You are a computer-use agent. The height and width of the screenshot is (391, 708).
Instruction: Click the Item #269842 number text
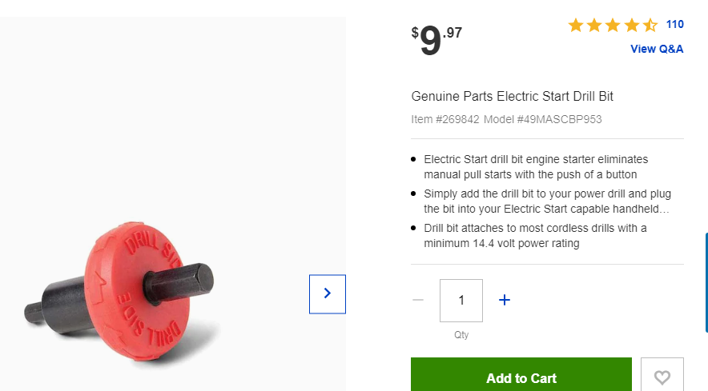click(445, 119)
